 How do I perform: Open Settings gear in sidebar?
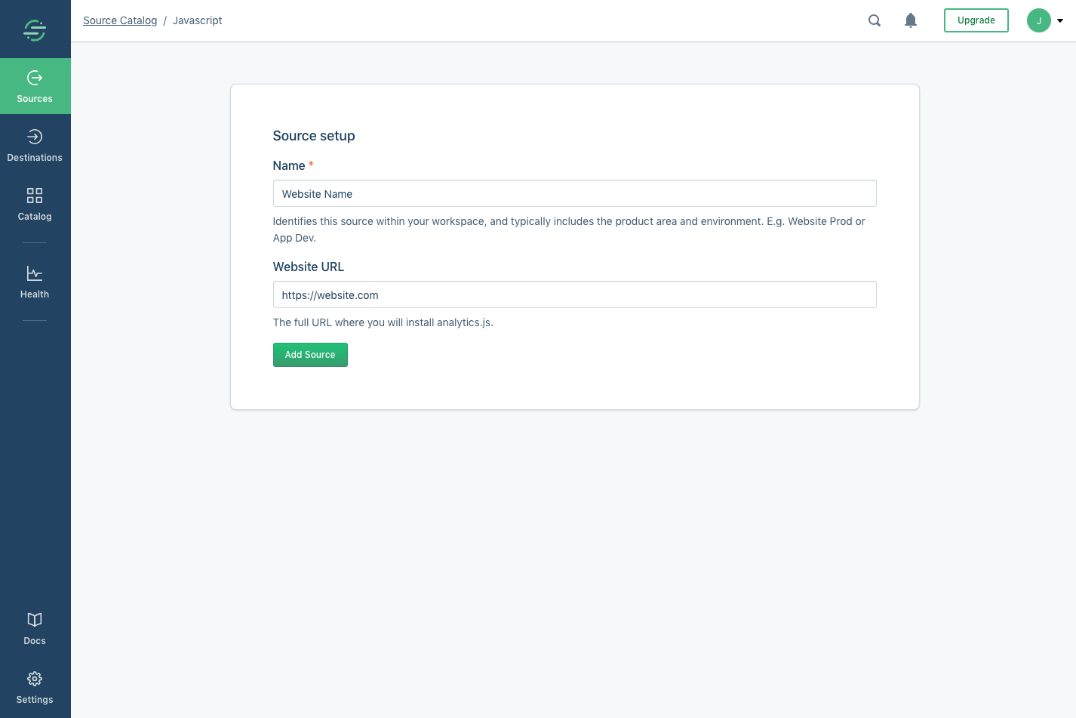tap(35, 687)
